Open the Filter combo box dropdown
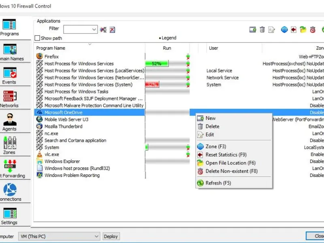This screenshot has width=324, height=243. point(94,29)
